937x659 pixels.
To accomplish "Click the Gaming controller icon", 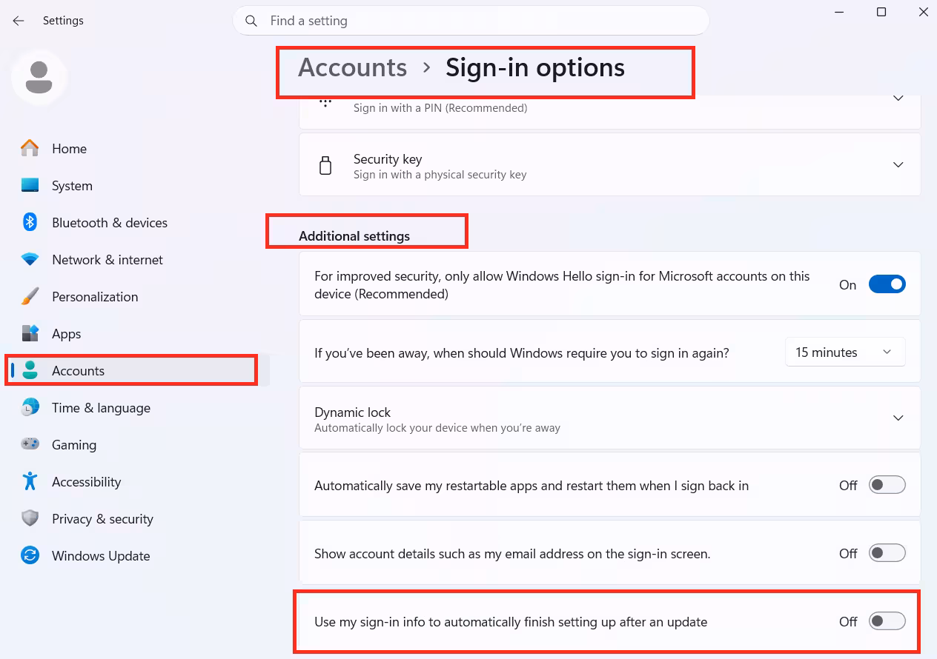I will (x=30, y=444).
